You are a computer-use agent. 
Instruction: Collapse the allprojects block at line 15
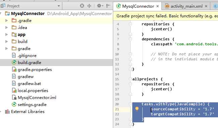point(130,79)
